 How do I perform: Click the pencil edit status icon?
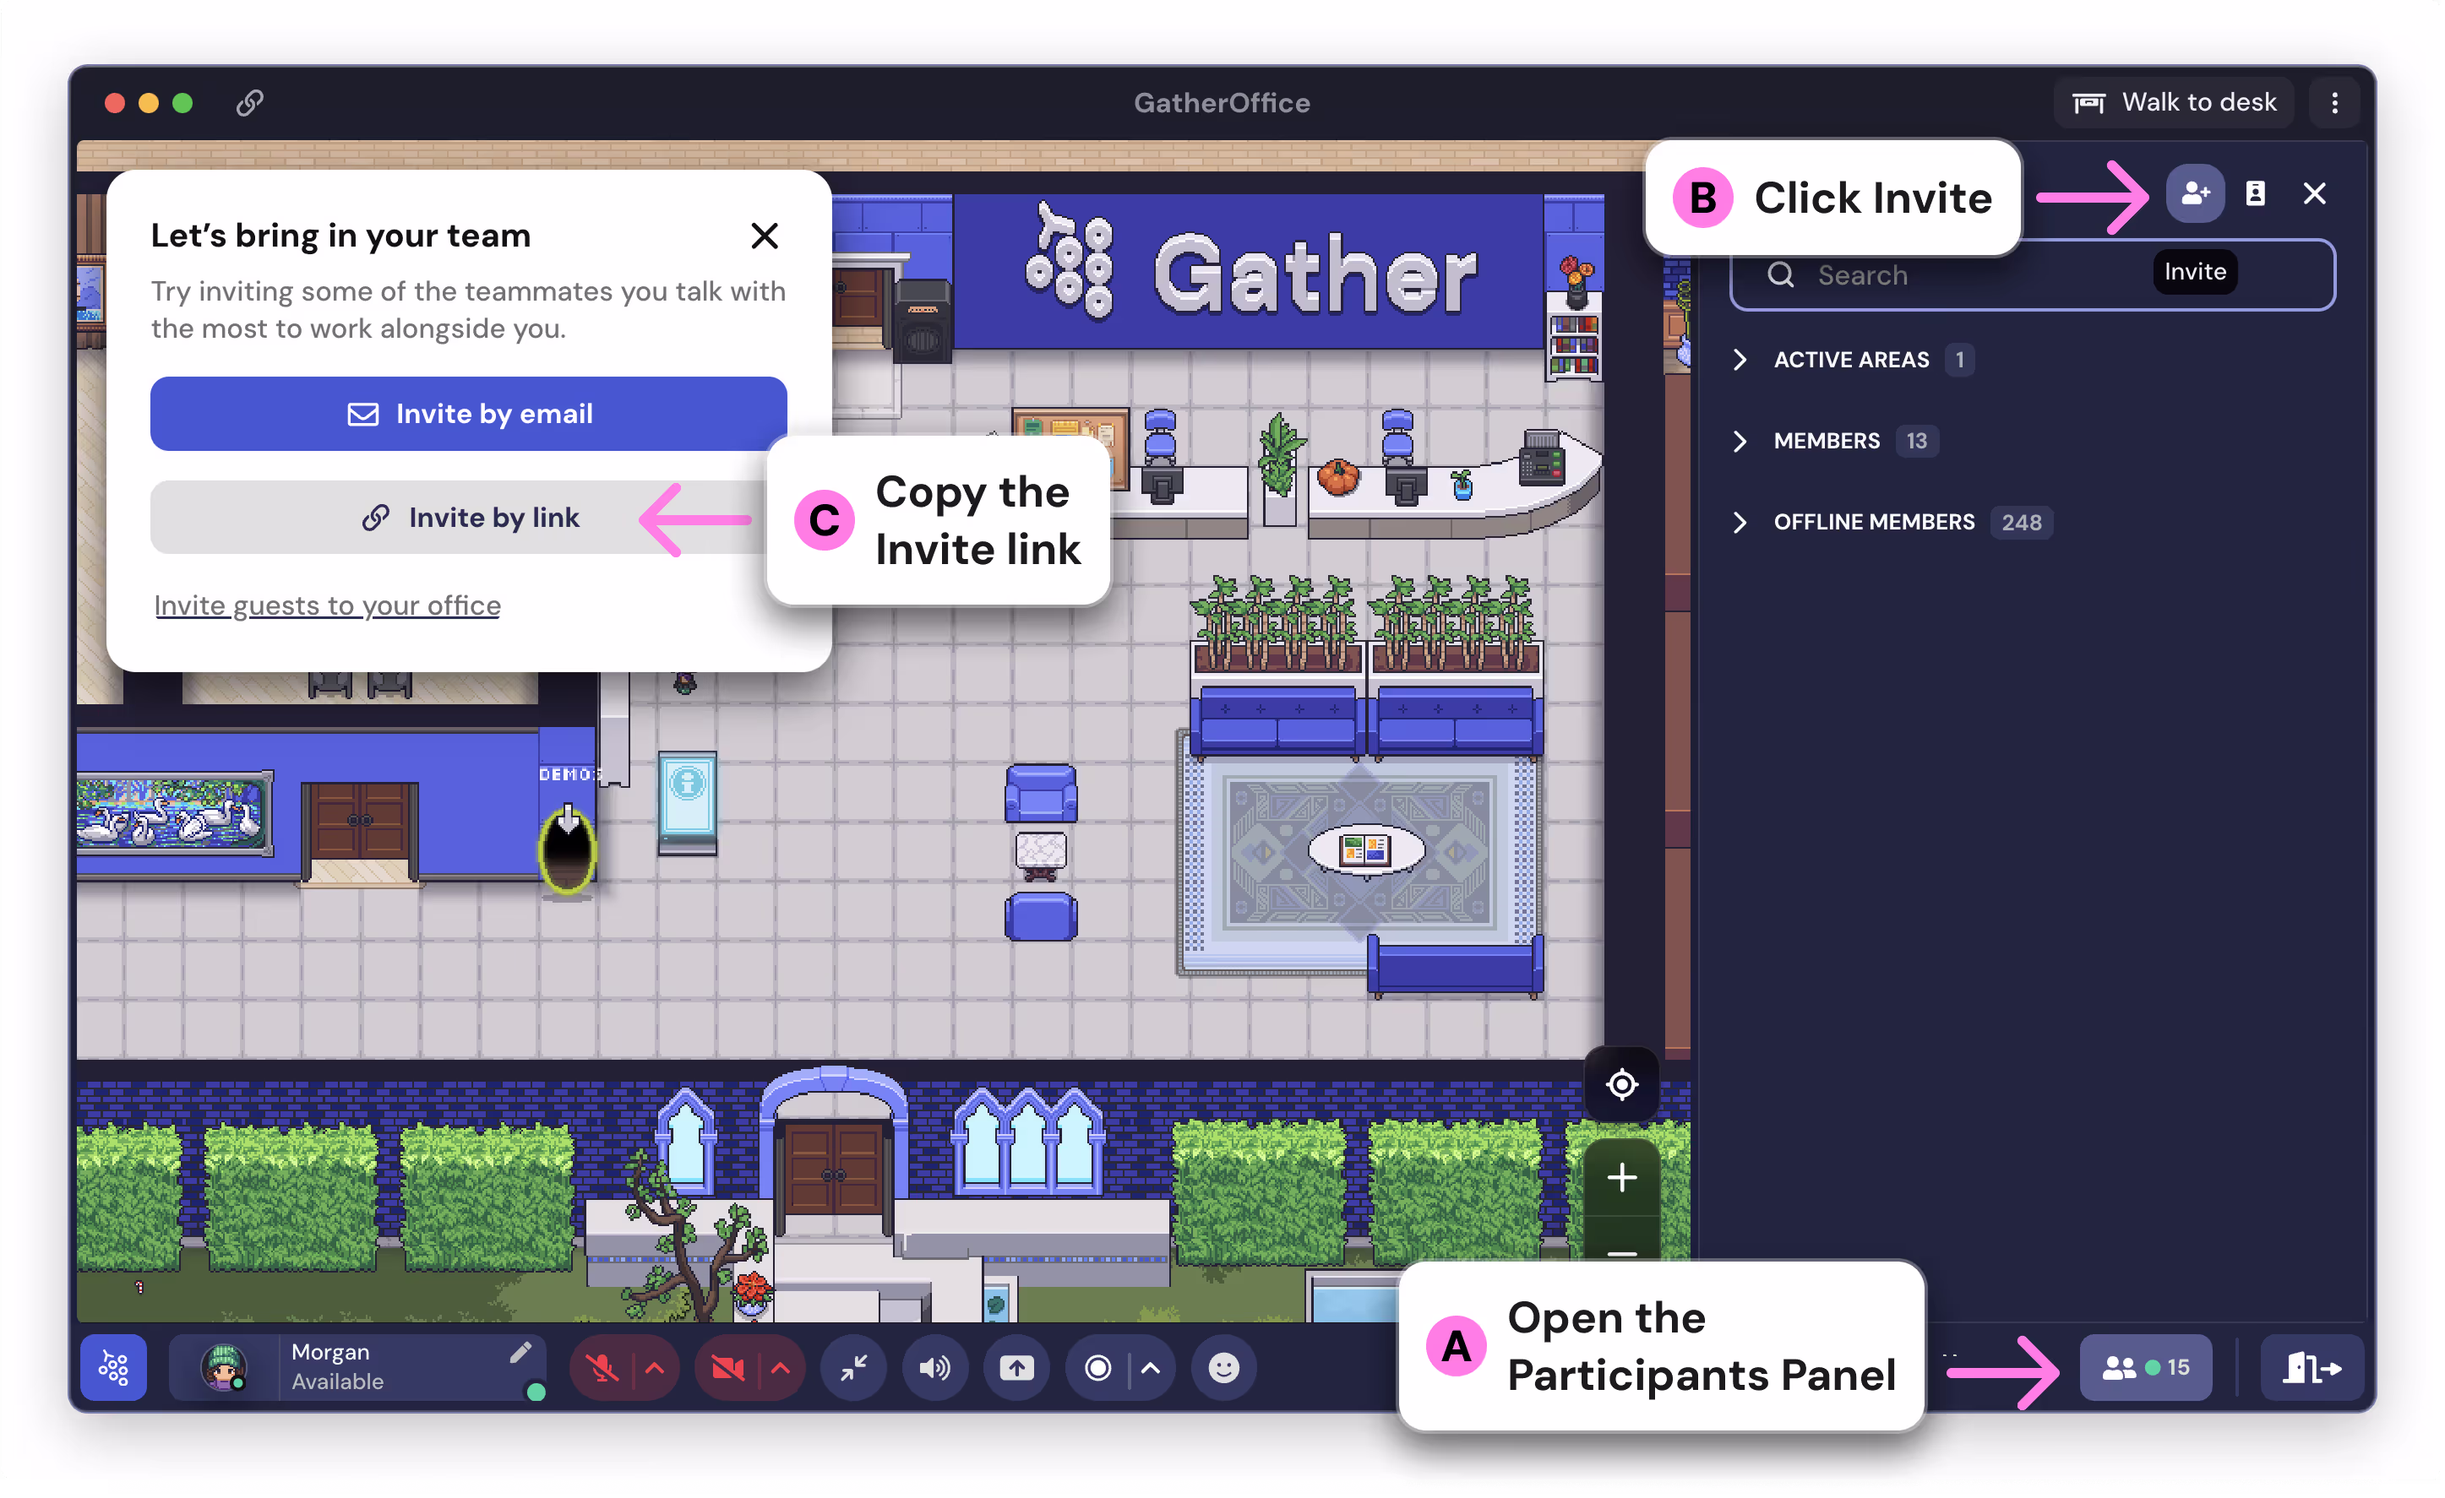(521, 1352)
